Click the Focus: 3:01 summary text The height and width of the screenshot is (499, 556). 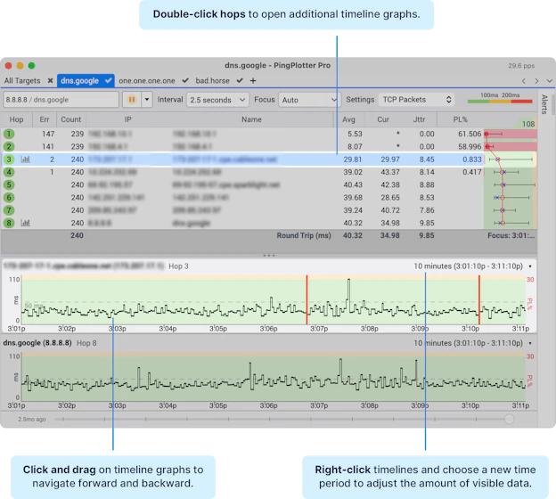coord(511,235)
